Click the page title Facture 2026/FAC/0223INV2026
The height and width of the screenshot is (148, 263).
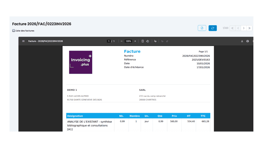(42, 24)
